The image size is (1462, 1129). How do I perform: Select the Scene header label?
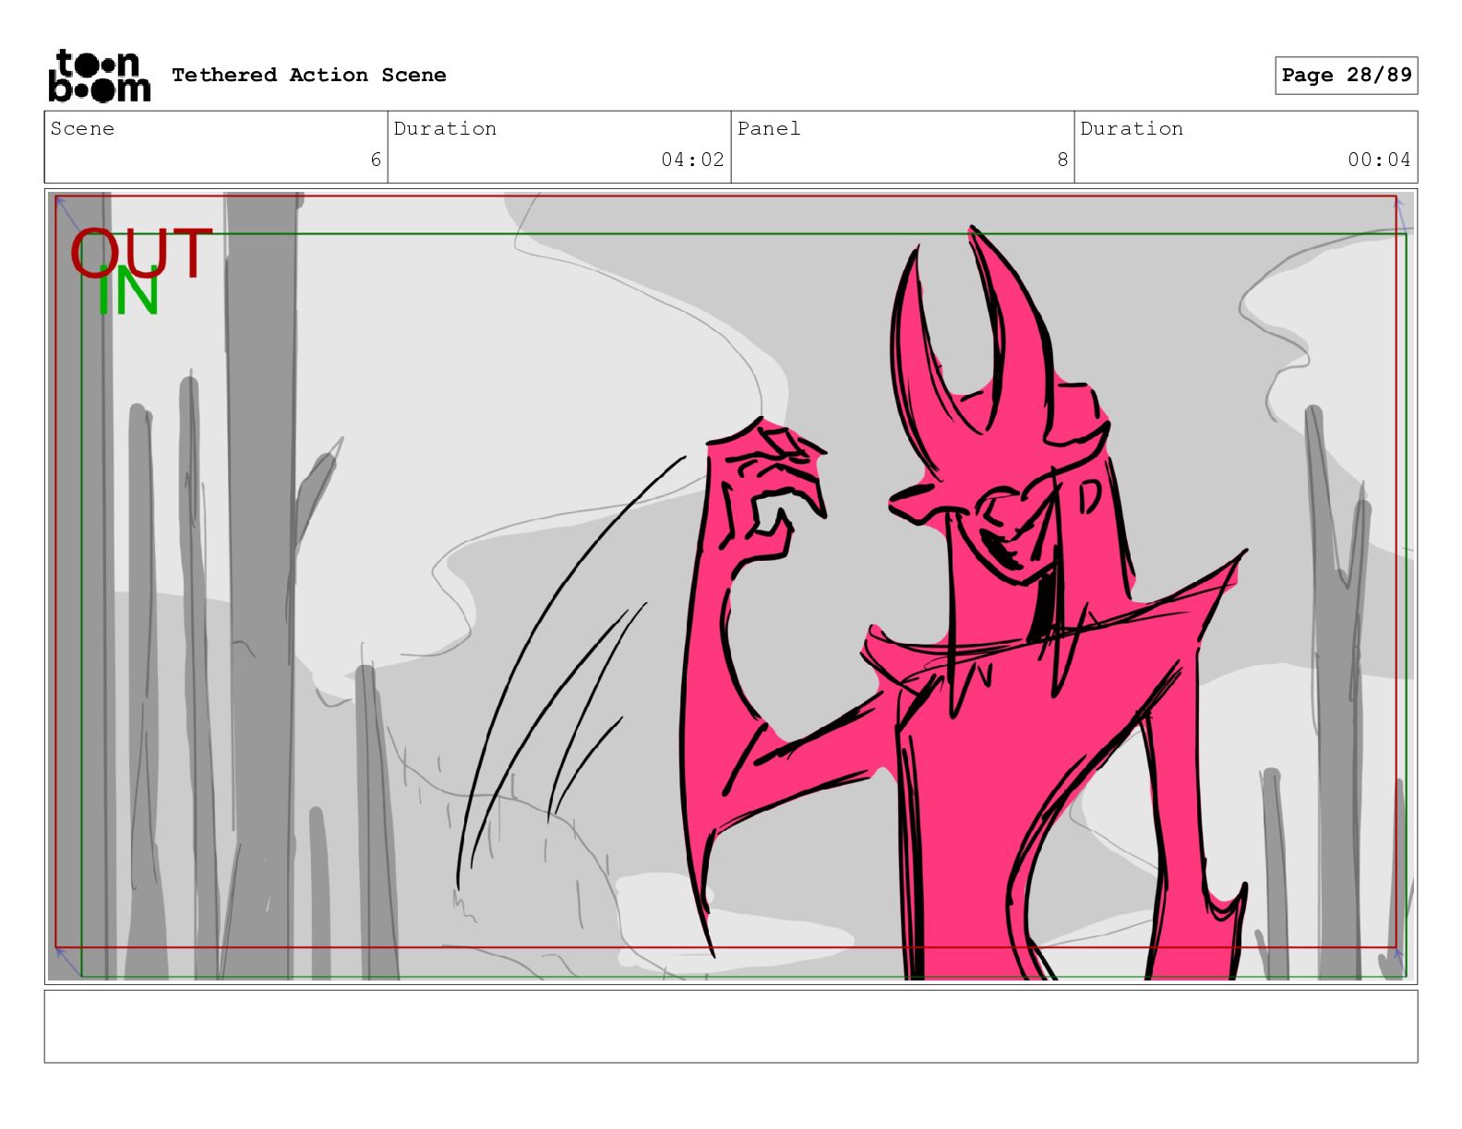83,129
